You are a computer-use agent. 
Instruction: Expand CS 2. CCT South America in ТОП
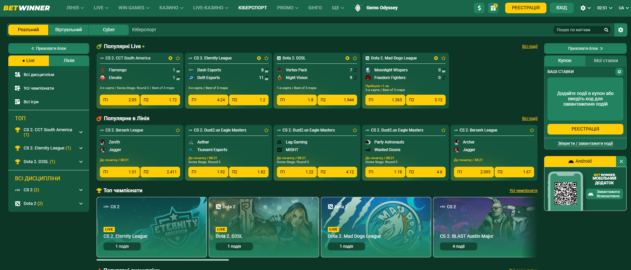coord(81,132)
